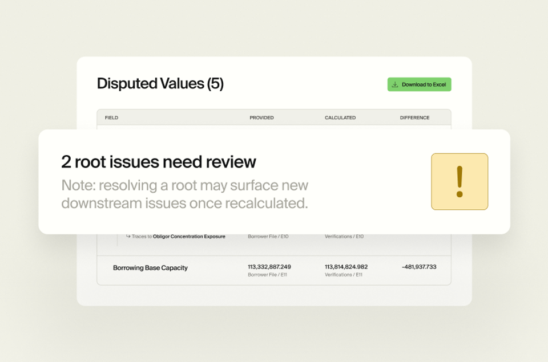Screen dimensions: 548x362
Task: Click the Borrower File / E11 reference
Action: 267,275
